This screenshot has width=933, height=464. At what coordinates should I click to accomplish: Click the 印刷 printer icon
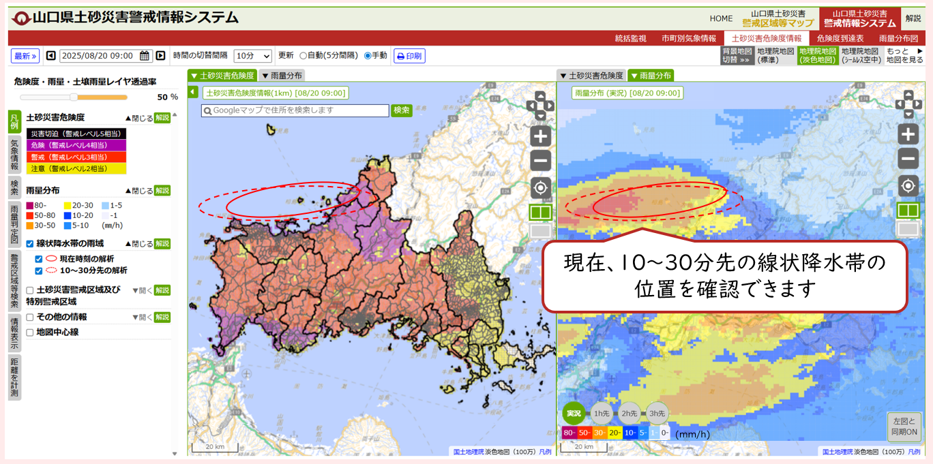coord(400,56)
